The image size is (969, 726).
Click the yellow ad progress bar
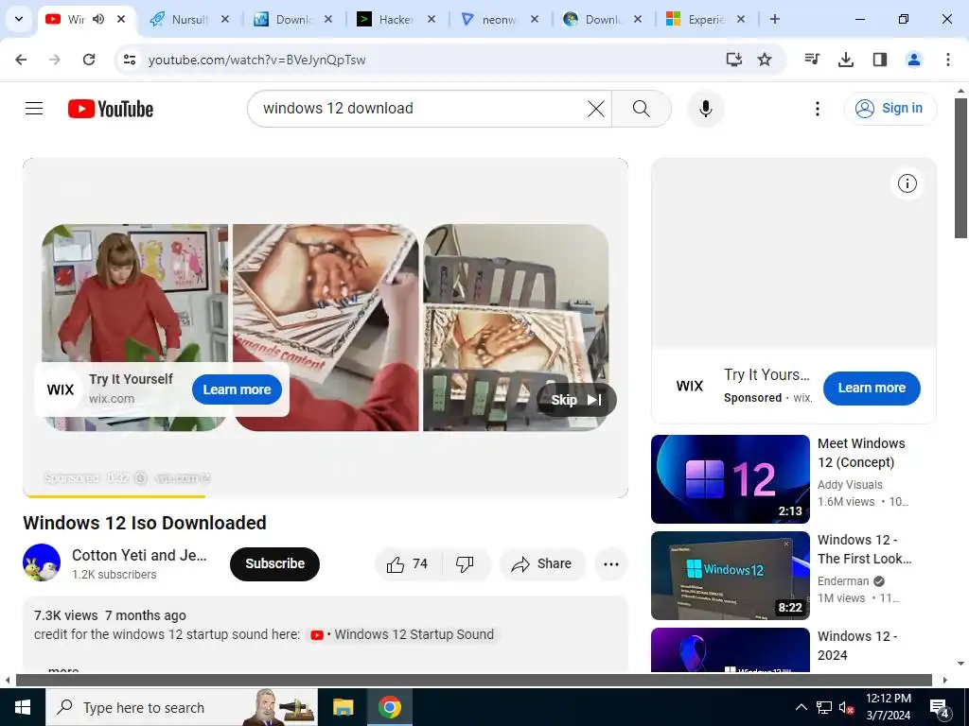[115, 495]
